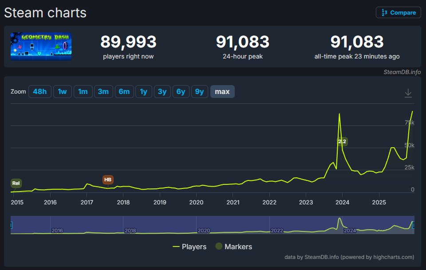This screenshot has width=426, height=270.
Task: Switch to the 1w zoom view
Action: [62, 91]
